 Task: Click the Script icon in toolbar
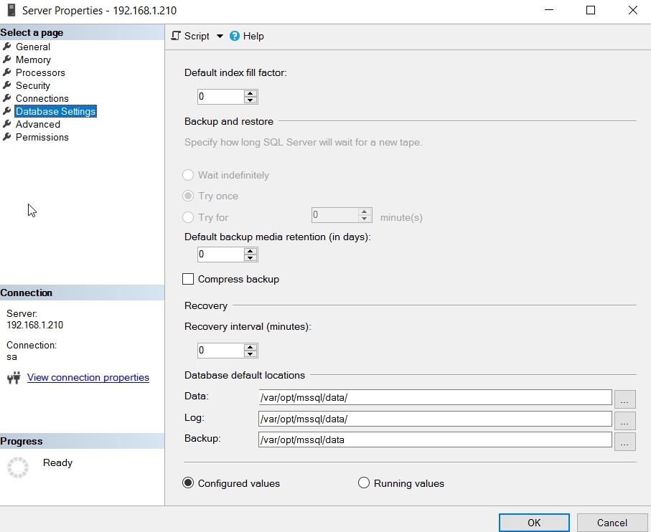(177, 36)
